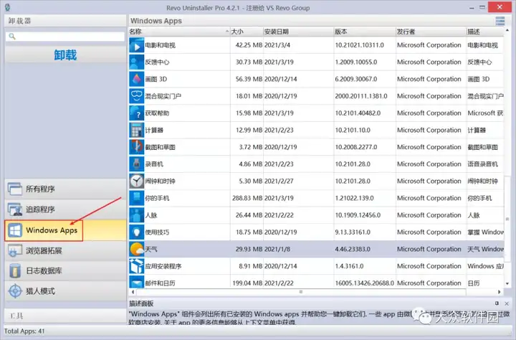516x340 pixels.
Task: Open 所有程序 in sidebar
Action: click(65, 189)
